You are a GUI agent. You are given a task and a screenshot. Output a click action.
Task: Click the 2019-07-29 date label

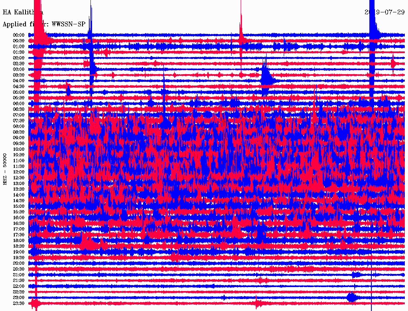pyautogui.click(x=384, y=12)
